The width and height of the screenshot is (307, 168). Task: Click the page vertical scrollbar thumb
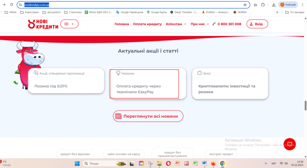click(305, 105)
